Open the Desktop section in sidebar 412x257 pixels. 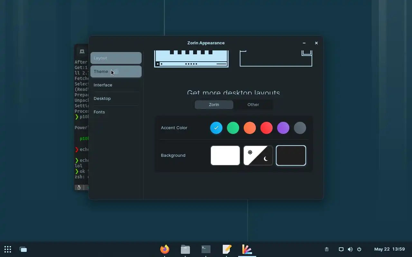pos(116,98)
